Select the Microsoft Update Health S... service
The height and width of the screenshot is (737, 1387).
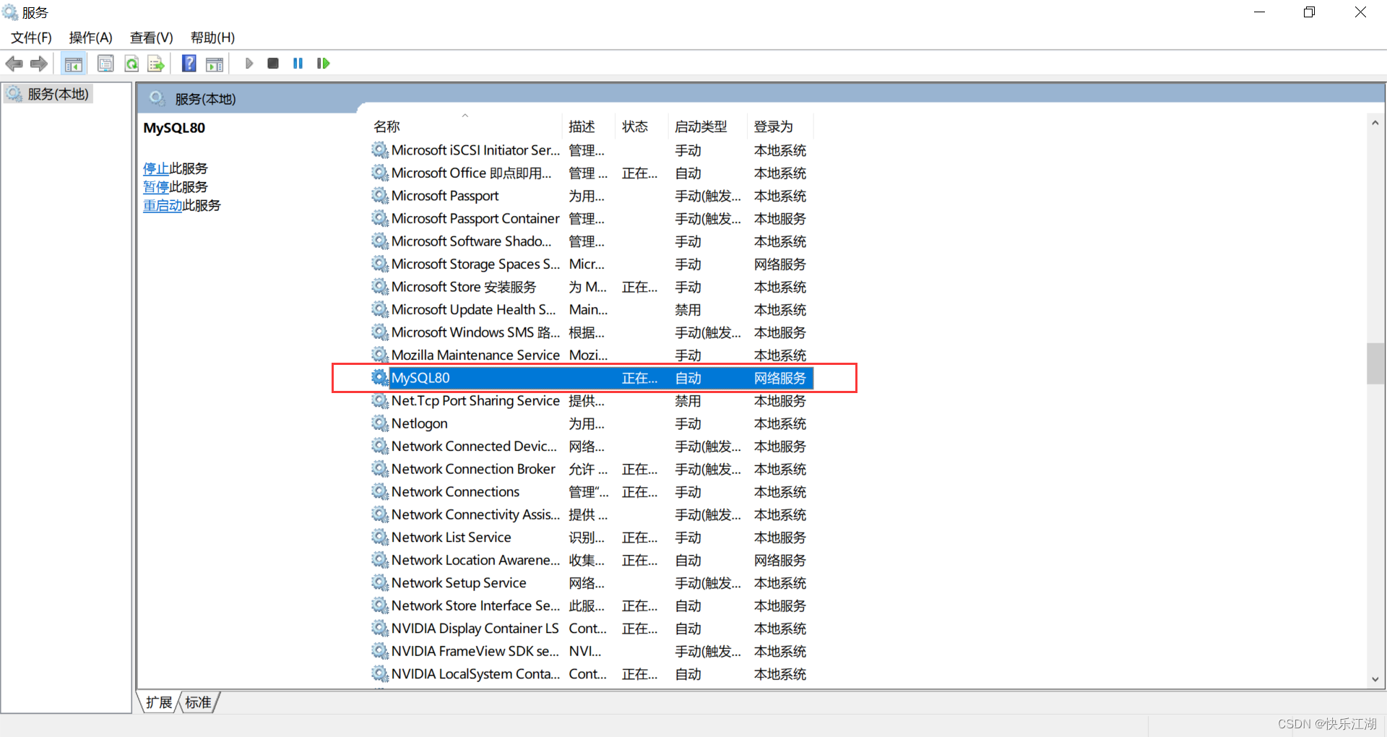(x=473, y=309)
